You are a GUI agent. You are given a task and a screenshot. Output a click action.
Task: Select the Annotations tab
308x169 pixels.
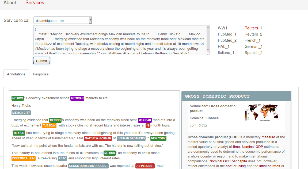16,74
